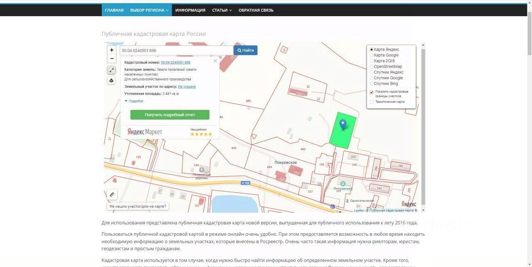This screenshot has height=267, width=532.
Task: Zoom in with the plus button
Action: tap(111, 50)
